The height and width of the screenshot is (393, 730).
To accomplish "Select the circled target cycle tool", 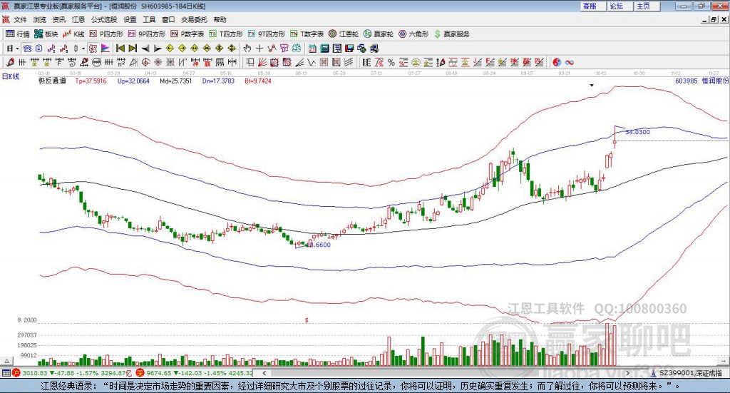I will pos(145,62).
